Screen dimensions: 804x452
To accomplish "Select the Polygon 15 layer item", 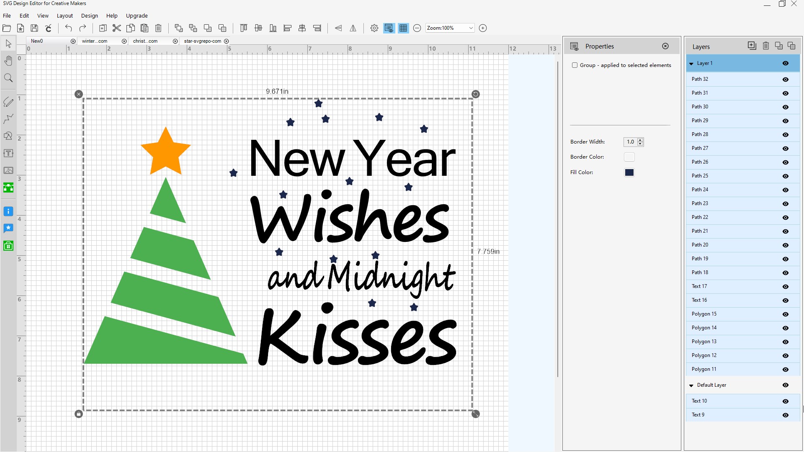I will [704, 314].
